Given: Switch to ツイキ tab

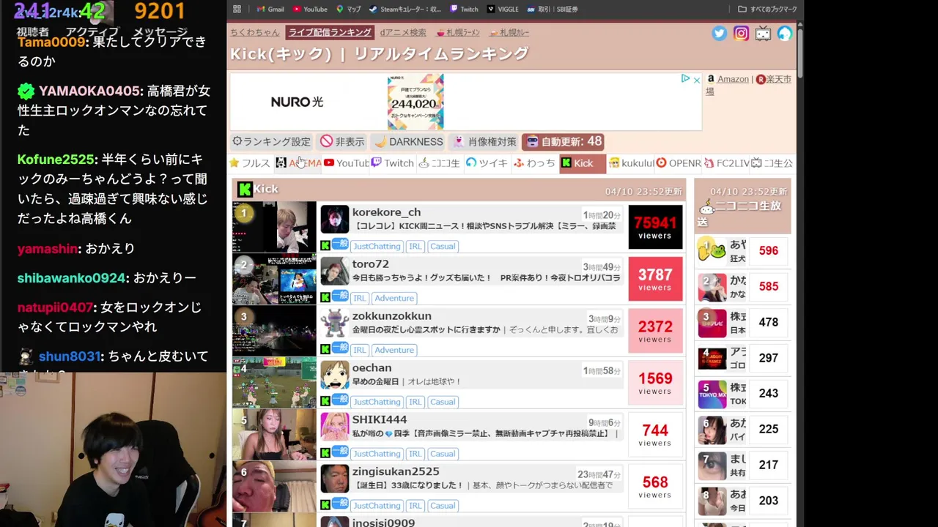Looking at the screenshot, I should pyautogui.click(x=487, y=163).
